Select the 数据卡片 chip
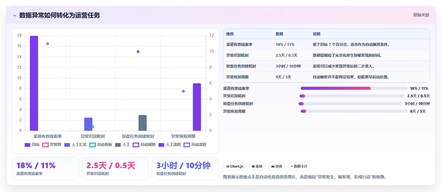442x192 pixels. pyautogui.click(x=299, y=166)
